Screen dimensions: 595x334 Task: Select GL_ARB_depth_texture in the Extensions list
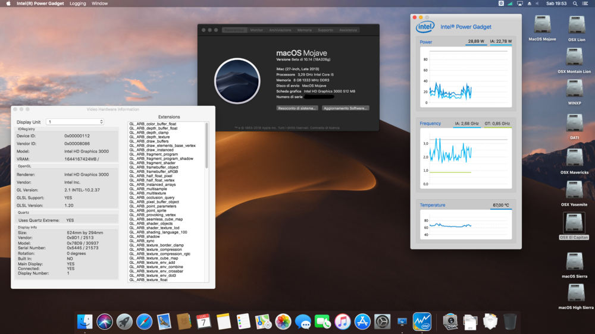(x=149, y=137)
